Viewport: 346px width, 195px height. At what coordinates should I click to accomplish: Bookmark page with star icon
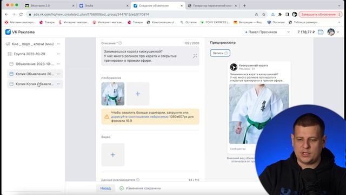(x=264, y=15)
